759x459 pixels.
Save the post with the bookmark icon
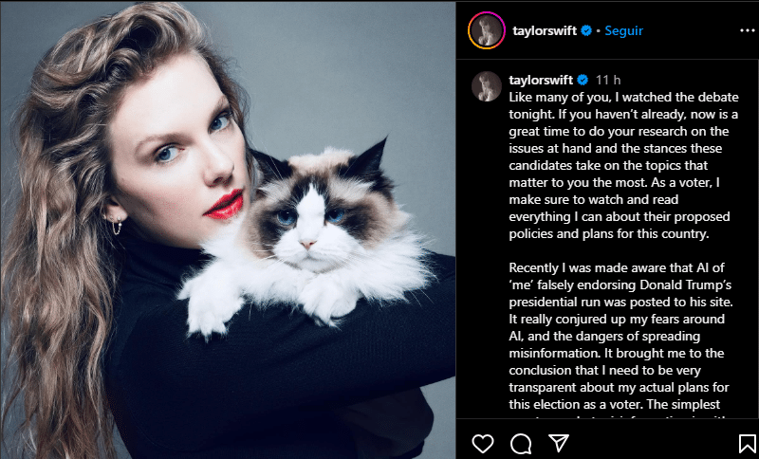pyautogui.click(x=748, y=443)
